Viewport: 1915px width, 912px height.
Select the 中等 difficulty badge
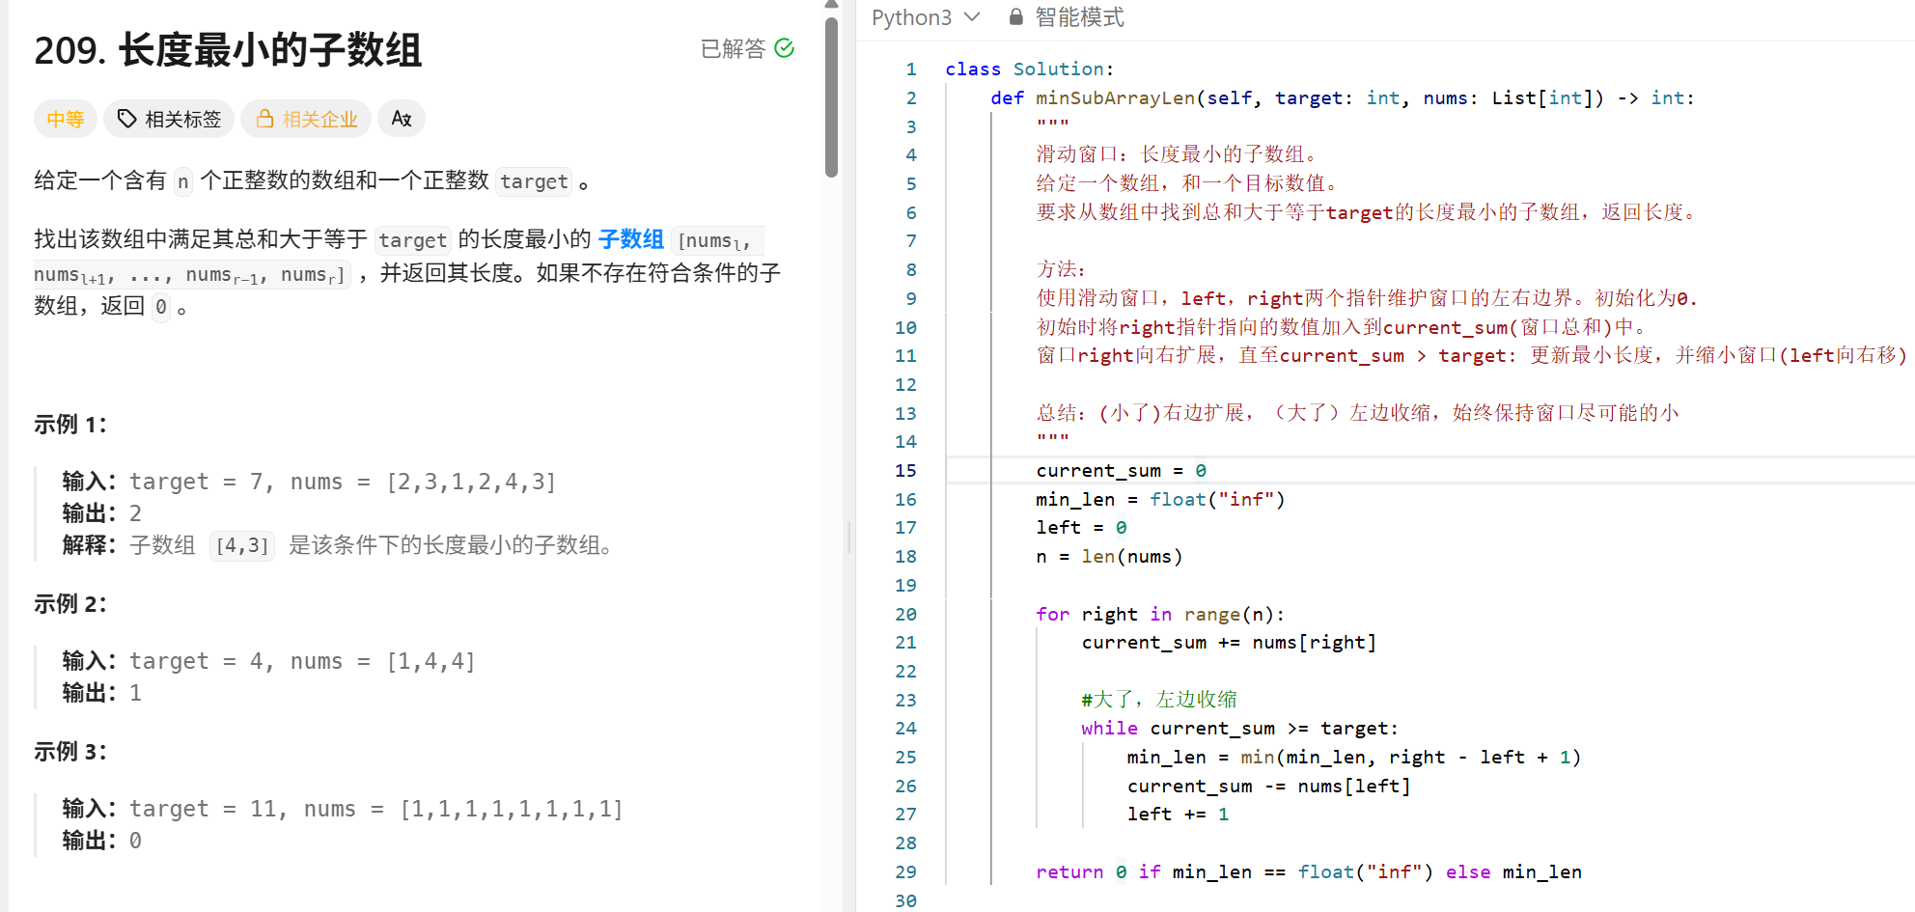pos(66,119)
